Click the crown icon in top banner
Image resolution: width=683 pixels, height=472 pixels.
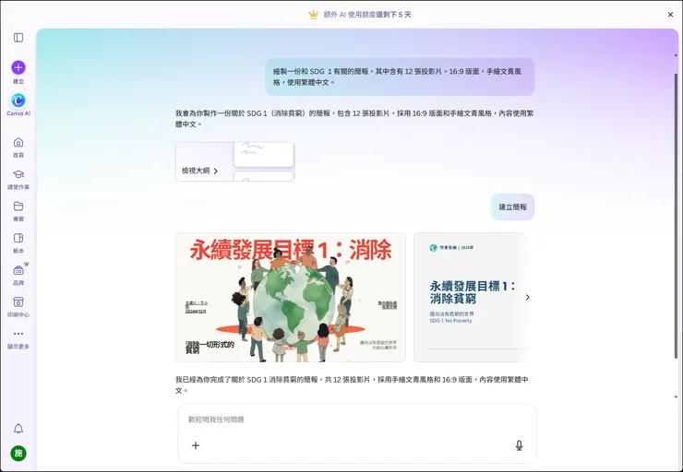[313, 15]
